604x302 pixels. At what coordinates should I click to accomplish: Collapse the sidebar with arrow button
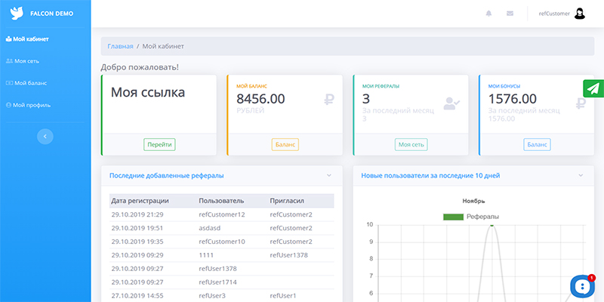click(45, 136)
